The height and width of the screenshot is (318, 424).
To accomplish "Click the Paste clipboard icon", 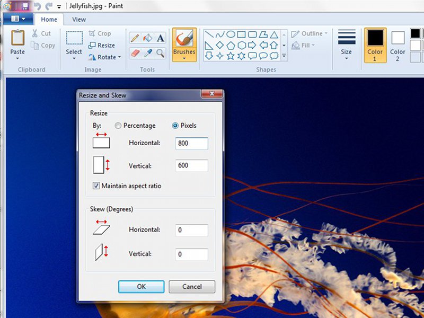I will pos(17,38).
